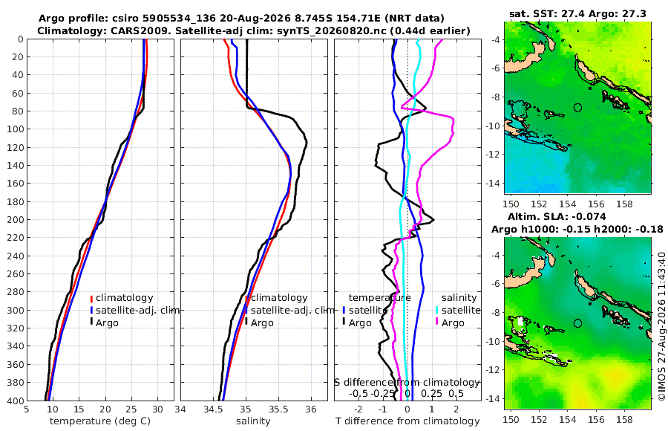Click the Climatology CARS2009 subtitle line
This screenshot has height=431, width=668.
254,30
